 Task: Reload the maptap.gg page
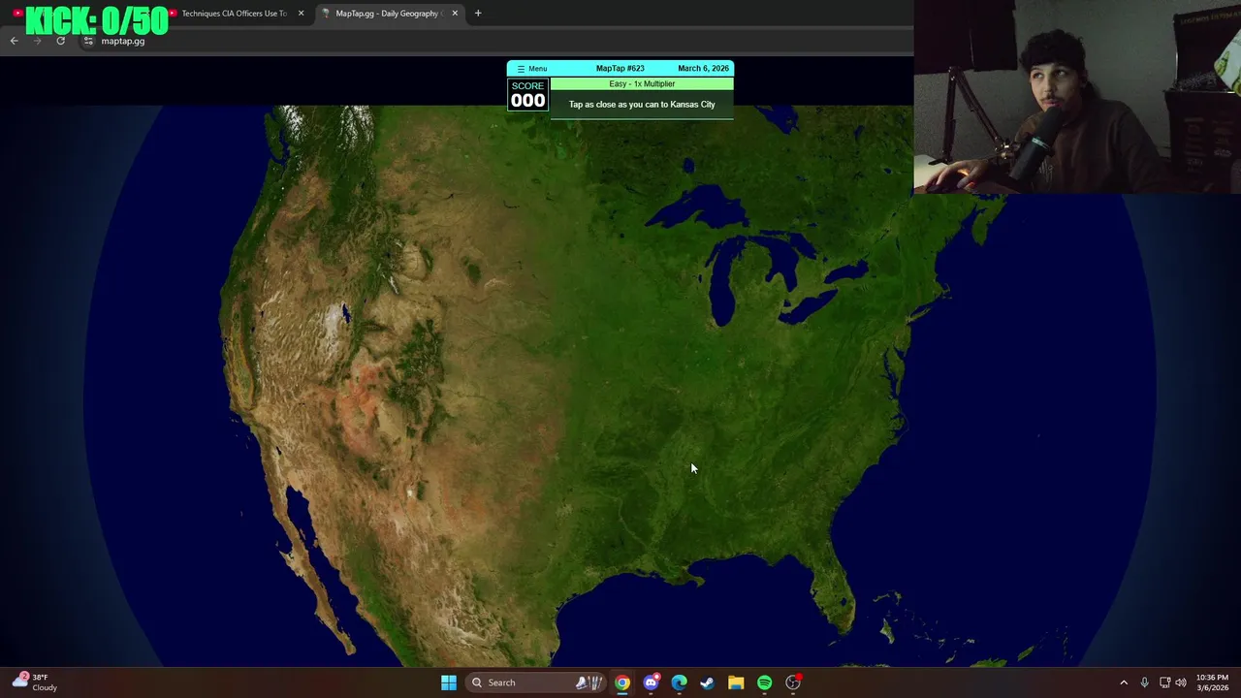click(60, 41)
